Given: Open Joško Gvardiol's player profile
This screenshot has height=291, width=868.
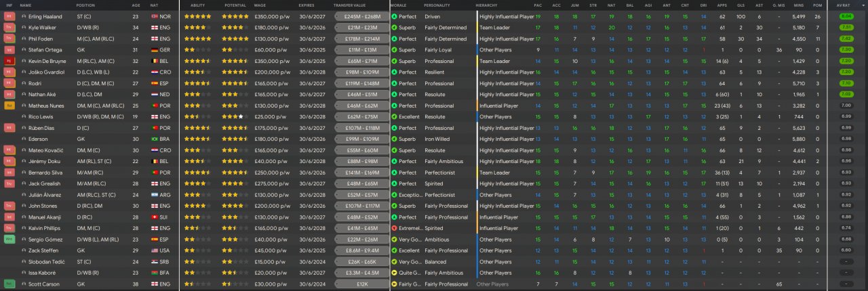Looking at the screenshot, I should pos(45,72).
